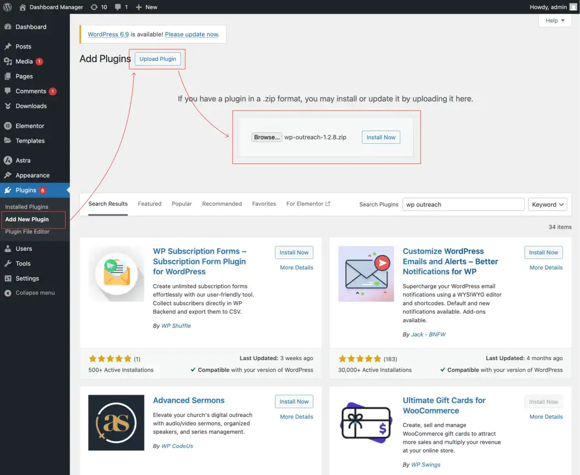Switch to the Featured plugins tab
The image size is (580, 475).
tap(149, 204)
